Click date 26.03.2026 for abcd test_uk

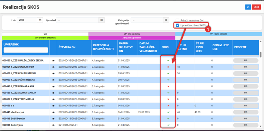[x=144, y=112]
